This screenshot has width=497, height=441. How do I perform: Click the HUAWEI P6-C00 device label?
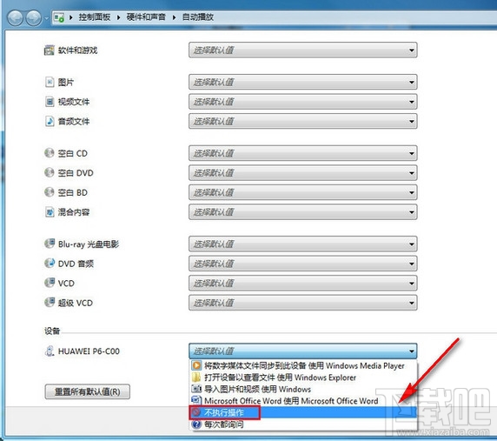(x=89, y=351)
